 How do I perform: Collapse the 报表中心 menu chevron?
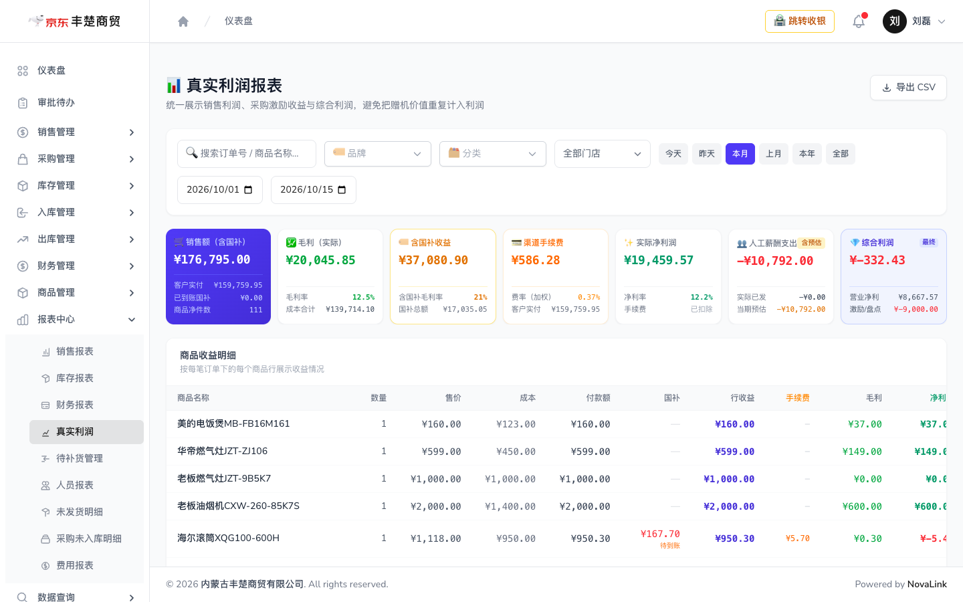(x=132, y=320)
